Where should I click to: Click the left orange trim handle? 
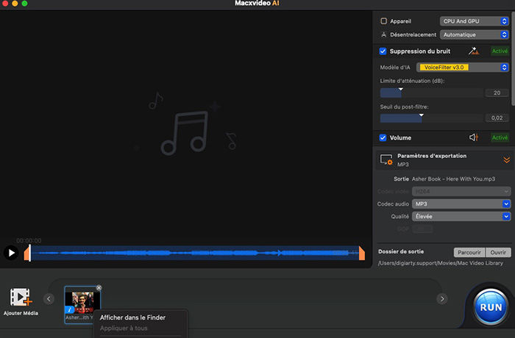26,253
